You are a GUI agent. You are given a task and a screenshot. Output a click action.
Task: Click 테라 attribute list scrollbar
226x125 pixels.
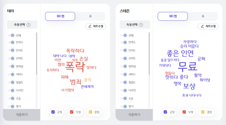click(36, 54)
